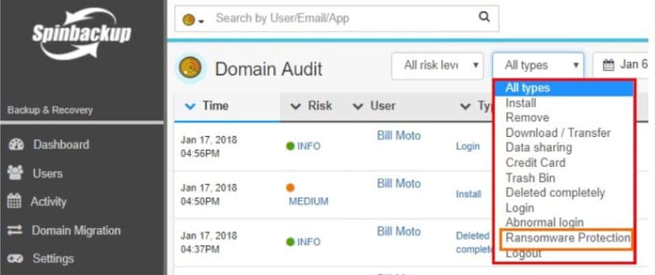Click the Jan 17, 2018 04:50PM timestamp
Image resolution: width=655 pixels, height=275 pixels.
209,195
